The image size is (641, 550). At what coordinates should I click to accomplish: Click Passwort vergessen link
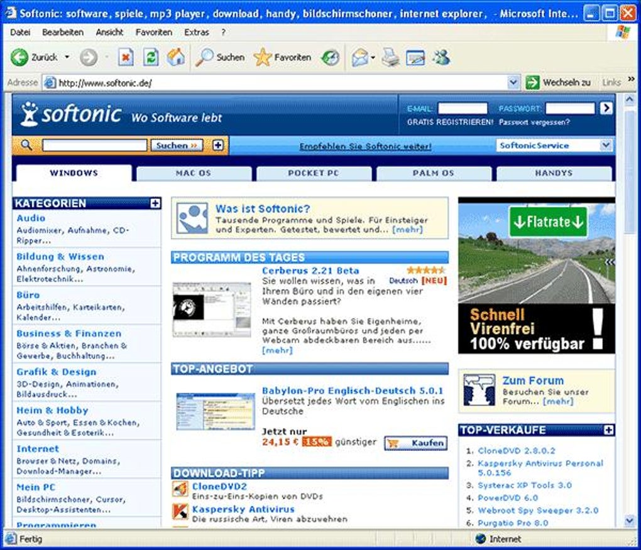tap(534, 122)
